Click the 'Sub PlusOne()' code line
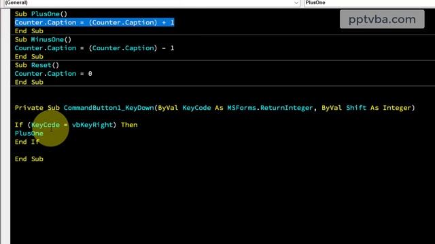Screen dimensions: 435x244 click(x=41, y=14)
